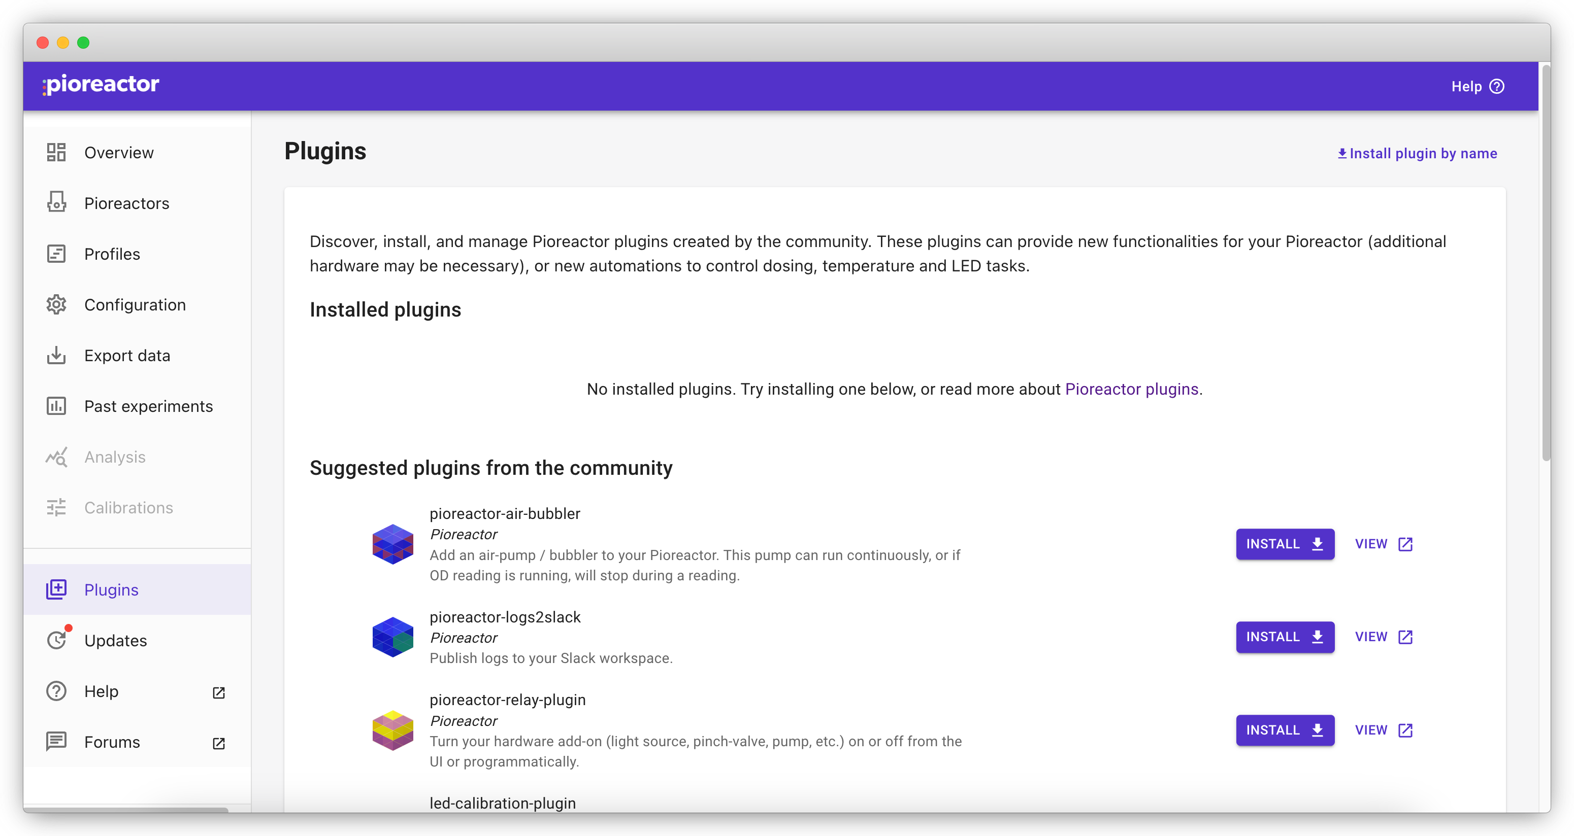Screen dimensions: 1574x836
Task: Click the Plugins sidebar icon
Action: pyautogui.click(x=57, y=588)
